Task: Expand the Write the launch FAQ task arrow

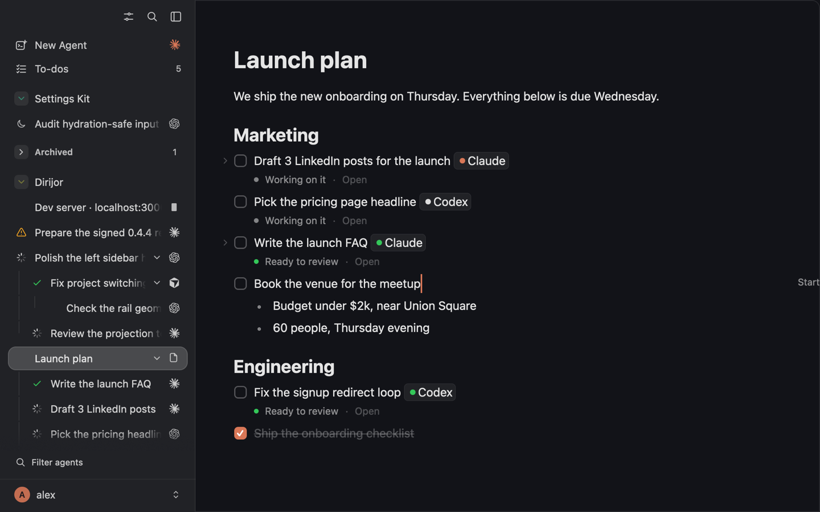Action: tap(225, 243)
